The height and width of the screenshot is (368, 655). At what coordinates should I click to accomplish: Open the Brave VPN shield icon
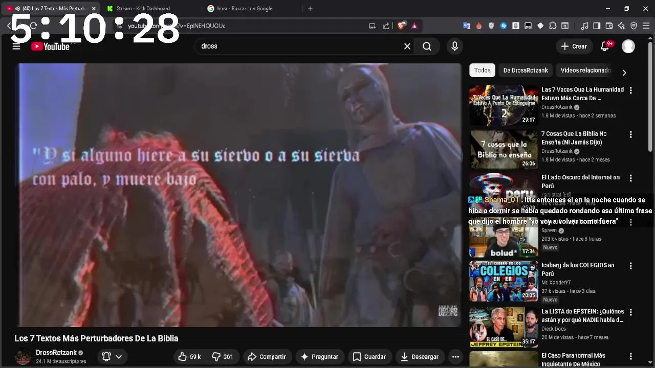(x=634, y=26)
